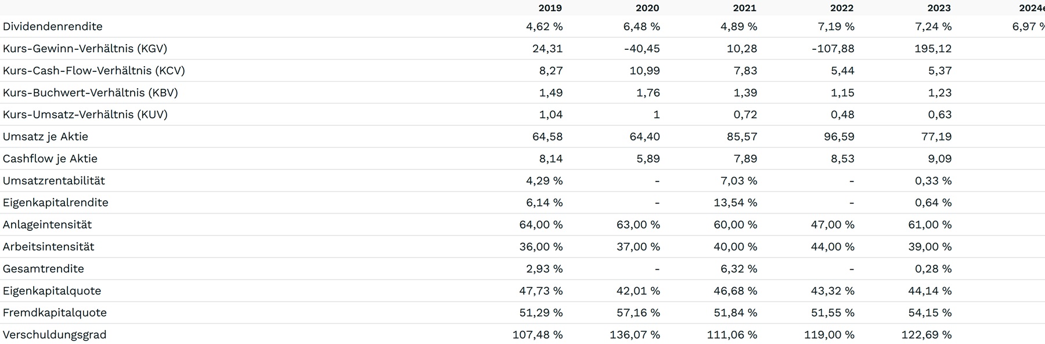Click the 195,12 KGV value for 2023
This screenshot has height=344, width=1045.
(933, 49)
